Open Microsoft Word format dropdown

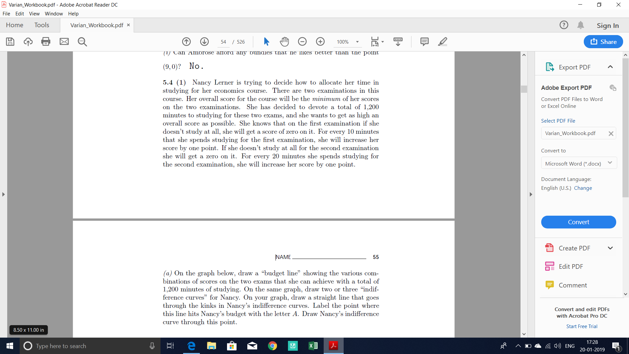point(579,163)
